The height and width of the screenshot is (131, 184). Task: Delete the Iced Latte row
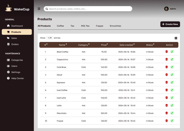[167, 98]
